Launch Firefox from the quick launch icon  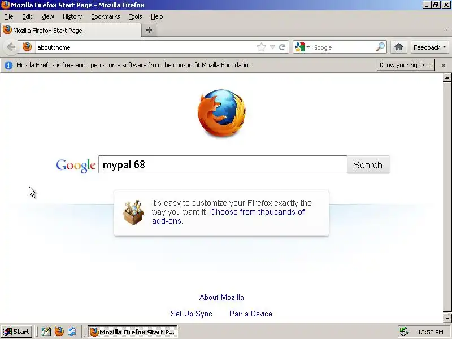coord(59,332)
